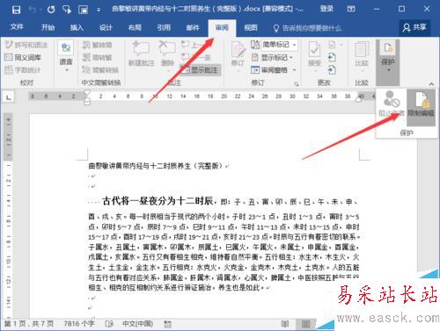Image resolution: width=440 pixels, height=331 pixels.
Task: Open ribbon display options icon
Action: click(x=351, y=9)
